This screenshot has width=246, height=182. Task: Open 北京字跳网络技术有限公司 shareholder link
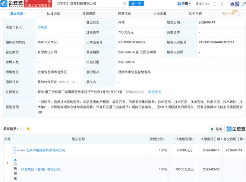click(45, 150)
